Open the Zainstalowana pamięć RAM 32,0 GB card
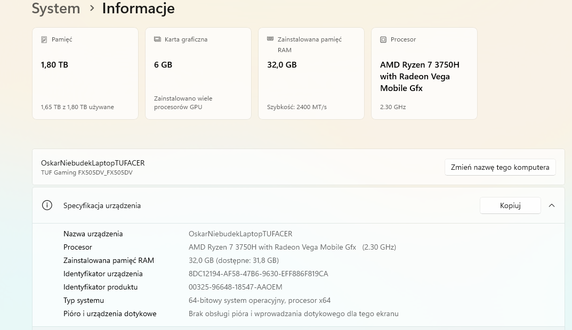572x330 pixels. [311, 73]
